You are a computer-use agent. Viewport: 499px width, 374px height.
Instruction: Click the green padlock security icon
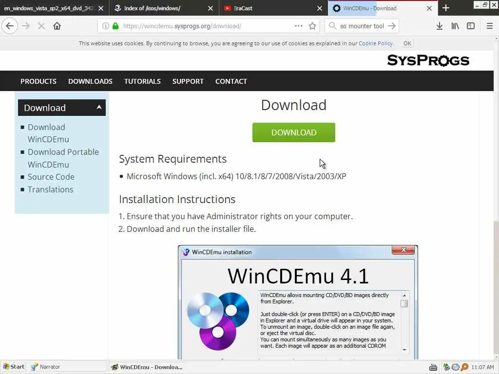[115, 26]
